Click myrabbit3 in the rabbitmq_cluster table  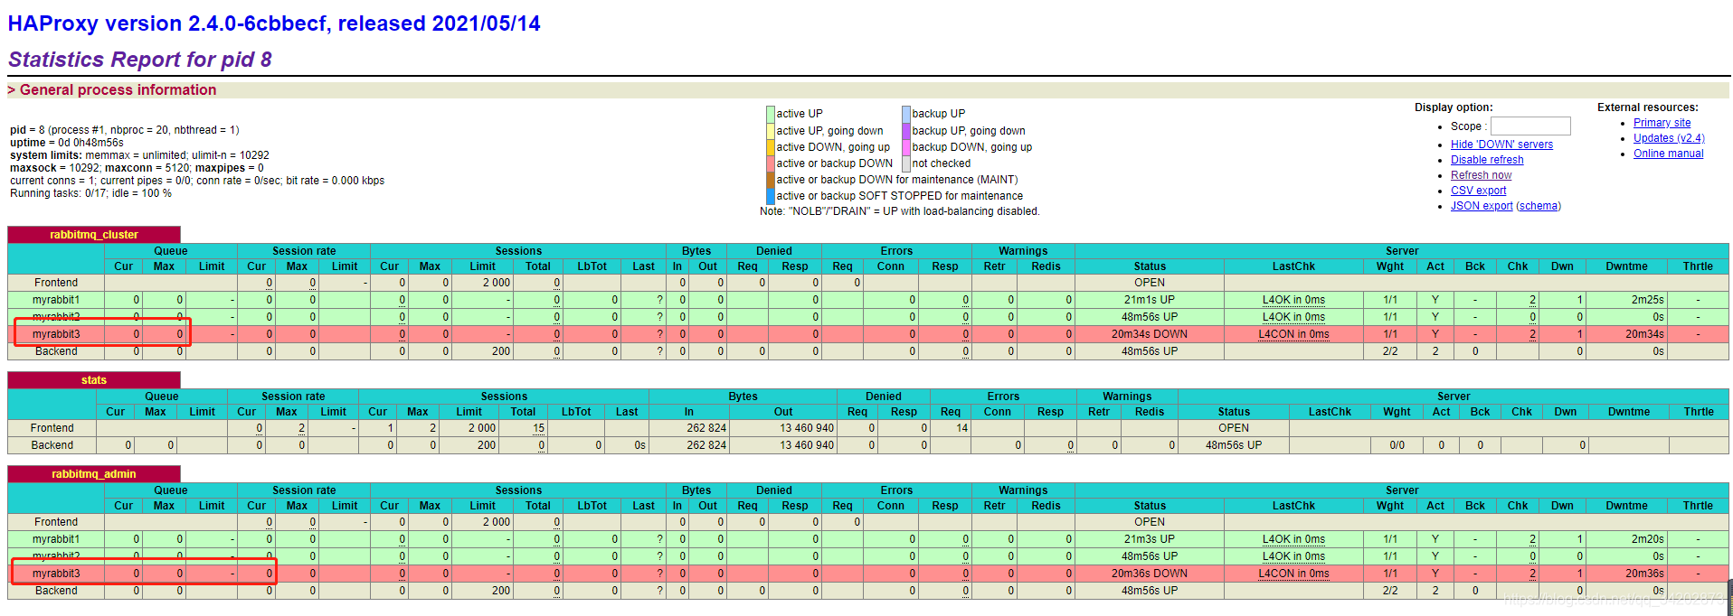pyautogui.click(x=56, y=334)
